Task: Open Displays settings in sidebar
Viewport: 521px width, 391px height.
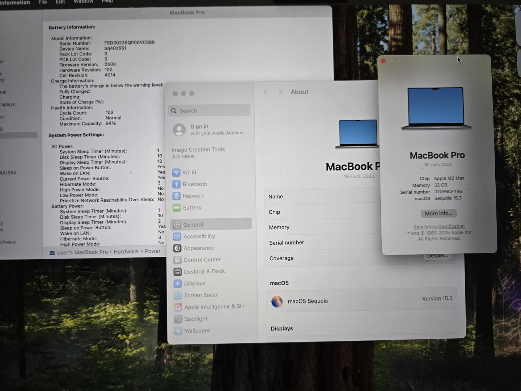Action: click(x=194, y=283)
